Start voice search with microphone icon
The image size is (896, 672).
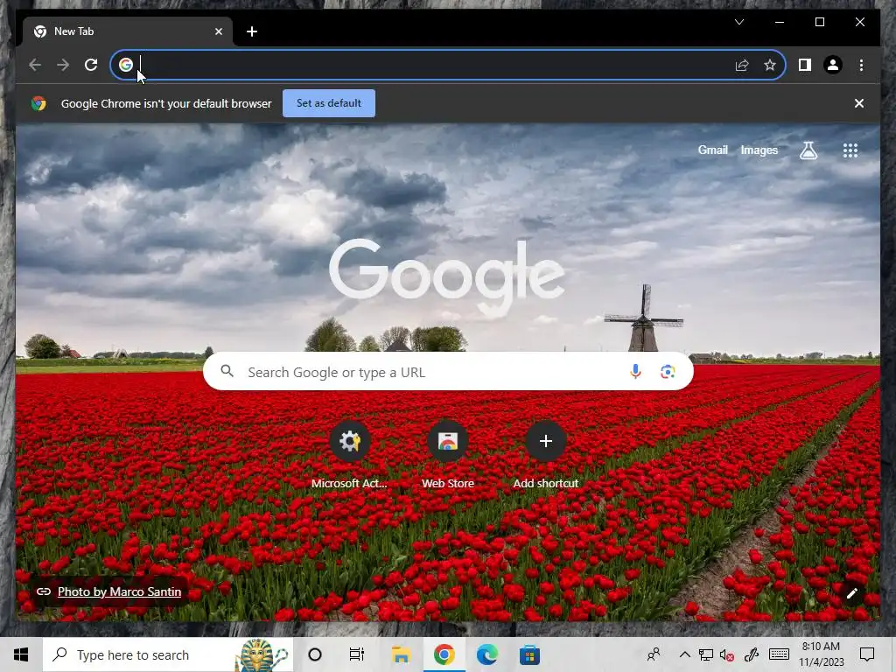635,372
